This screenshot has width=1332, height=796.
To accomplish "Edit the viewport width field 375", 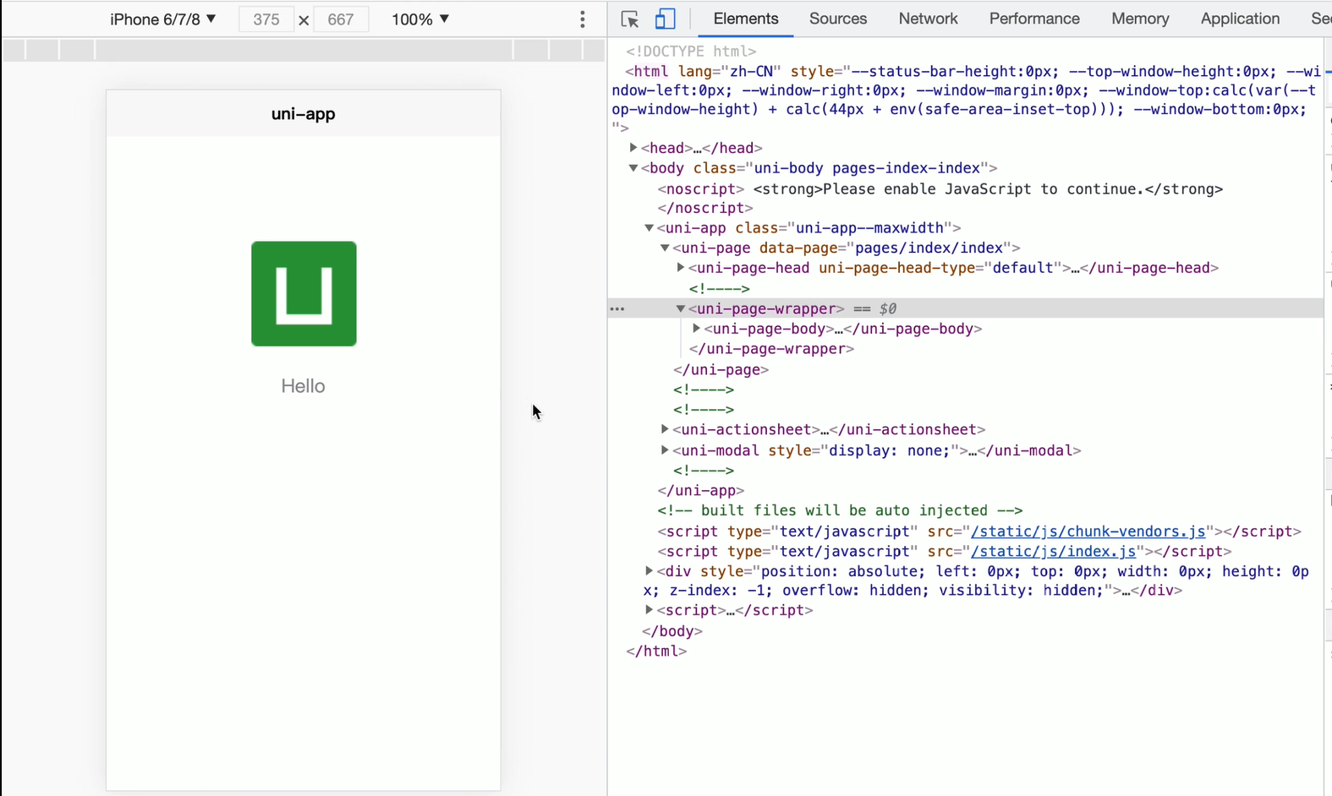I will pos(266,19).
